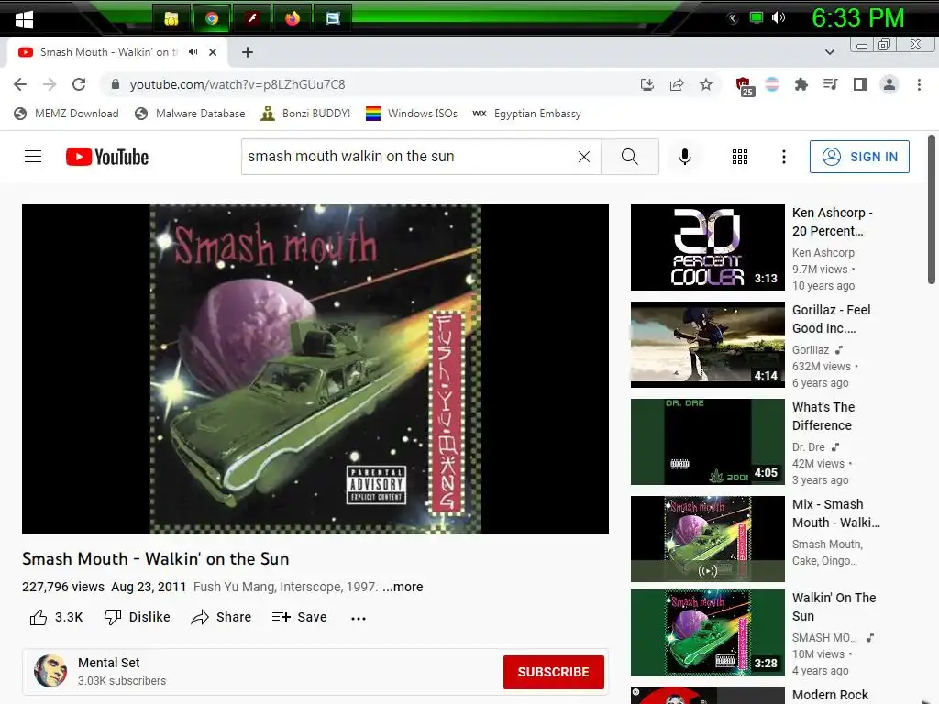939x704 pixels.
Task: Go to YouTube home via logo
Action: pyautogui.click(x=107, y=157)
